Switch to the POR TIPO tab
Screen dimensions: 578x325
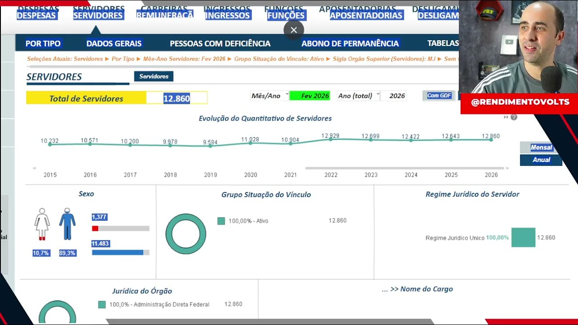[x=43, y=43]
